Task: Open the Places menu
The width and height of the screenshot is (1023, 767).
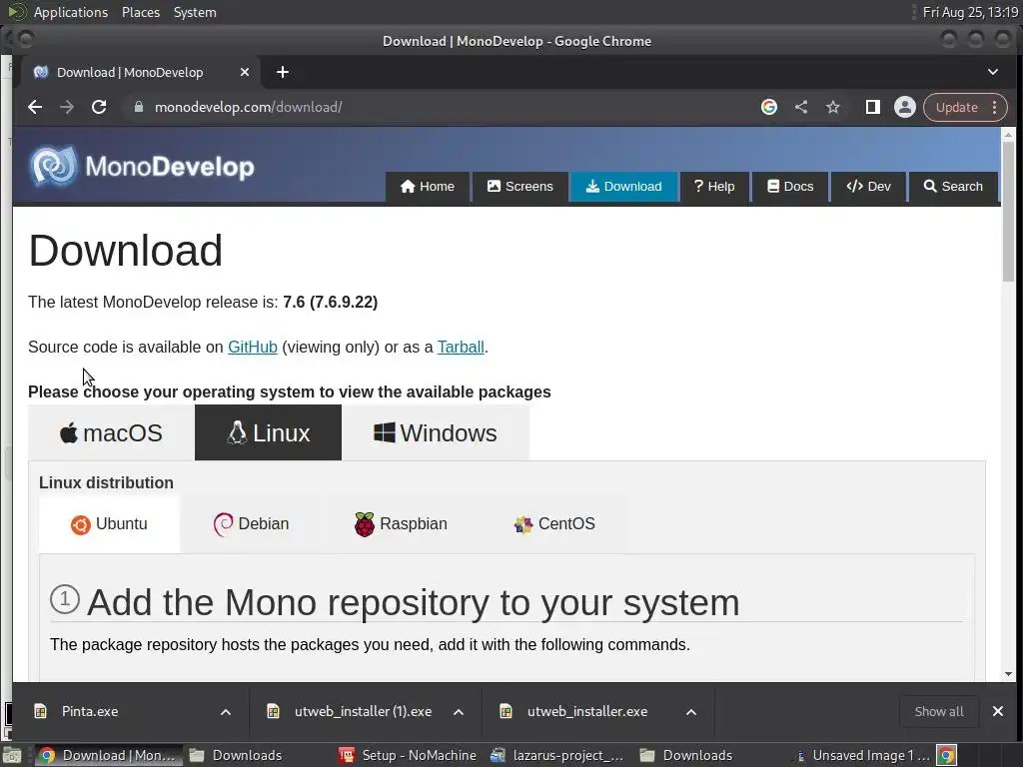Action: (x=140, y=12)
